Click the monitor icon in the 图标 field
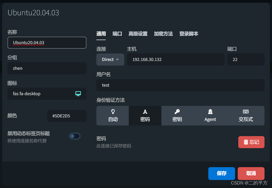This screenshot has width=272, height=188. (x=78, y=94)
